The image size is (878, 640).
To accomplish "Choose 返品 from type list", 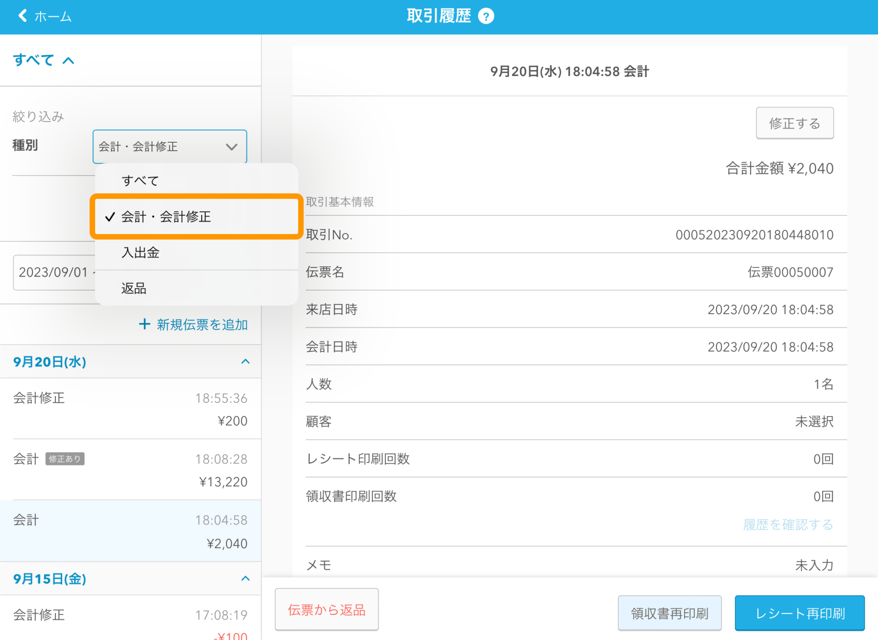I will (x=134, y=288).
